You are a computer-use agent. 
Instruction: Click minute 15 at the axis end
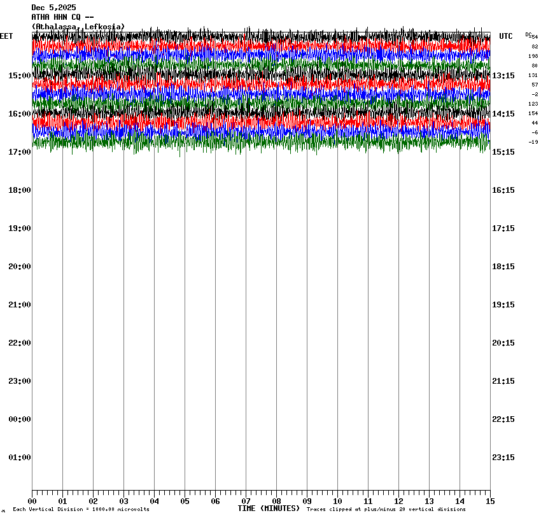489,501
